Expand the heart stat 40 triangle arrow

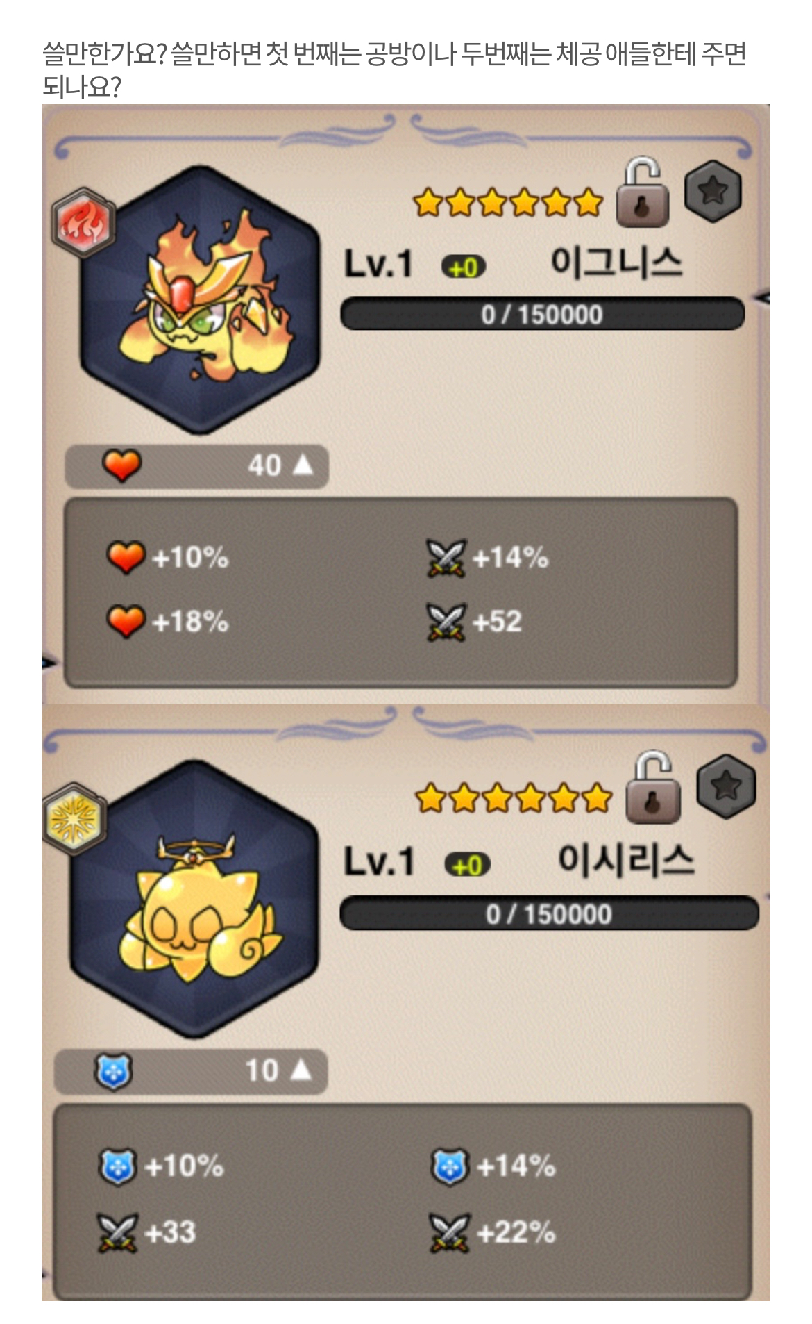[303, 465]
